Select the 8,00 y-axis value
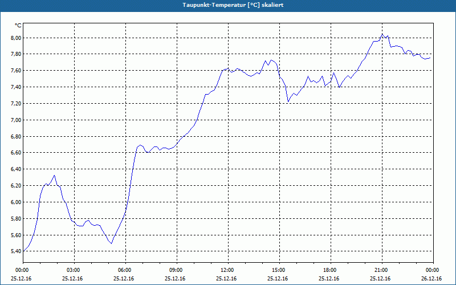This screenshot has width=456, height=285. pyautogui.click(x=17, y=38)
